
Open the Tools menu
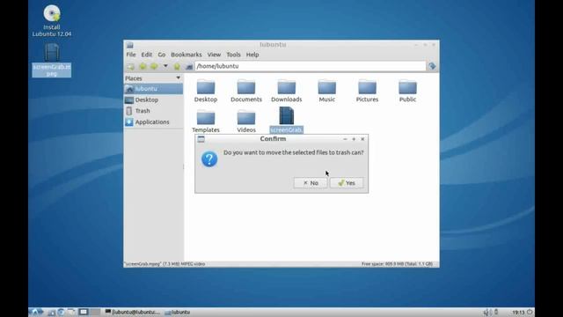233,55
